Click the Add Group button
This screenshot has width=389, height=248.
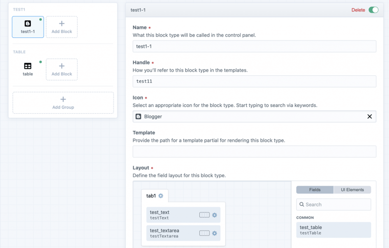click(63, 103)
